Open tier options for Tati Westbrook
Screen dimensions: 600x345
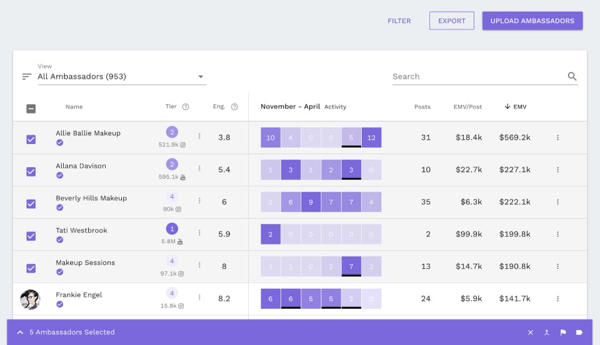[x=199, y=233]
